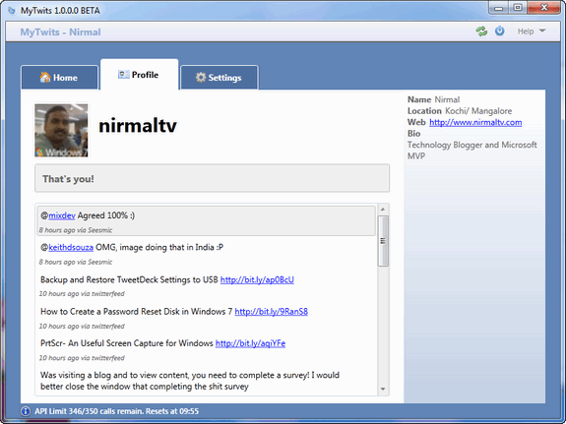Image resolution: width=566 pixels, height=424 pixels.
Task: Select the Profile tab
Action: (x=140, y=75)
